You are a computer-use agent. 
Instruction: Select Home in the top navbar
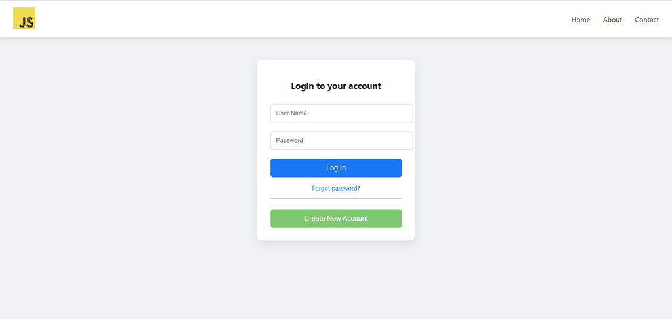580,20
